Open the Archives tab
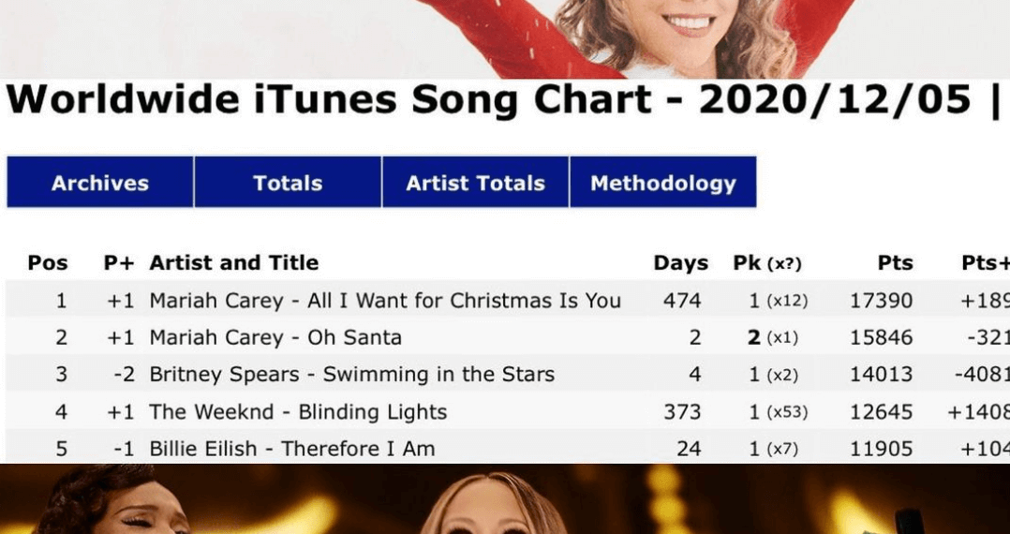 click(99, 183)
